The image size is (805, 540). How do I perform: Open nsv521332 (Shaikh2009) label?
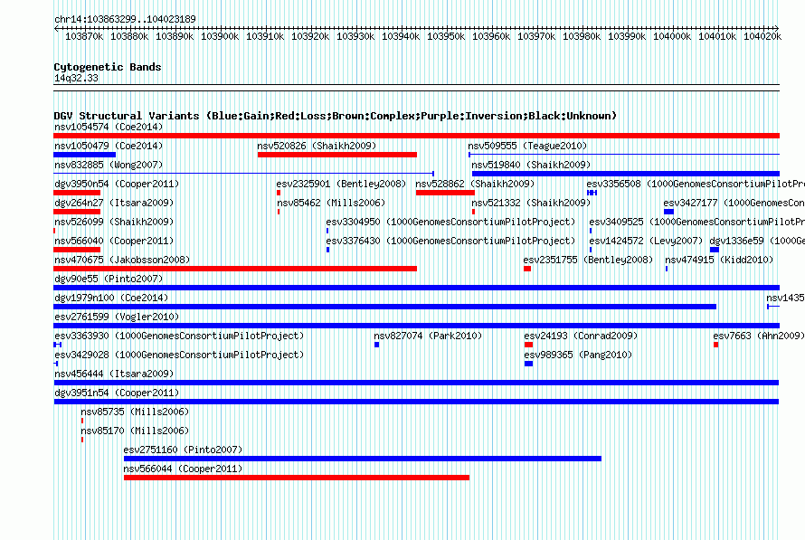[x=531, y=203]
